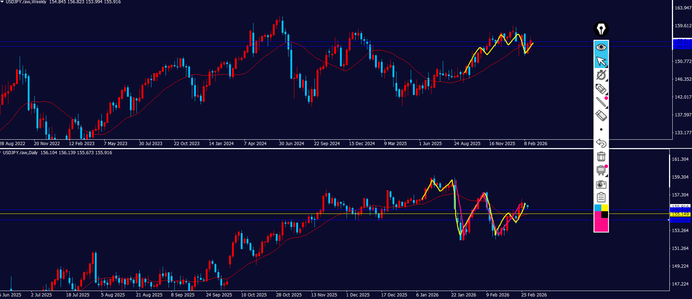Click the USDJPY.raw,Daily chart title
This screenshot has width=692, height=299.
click(20, 153)
